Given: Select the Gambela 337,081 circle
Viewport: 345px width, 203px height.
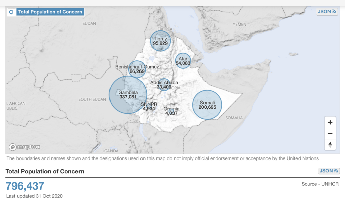Looking at the screenshot, I should [x=128, y=95].
